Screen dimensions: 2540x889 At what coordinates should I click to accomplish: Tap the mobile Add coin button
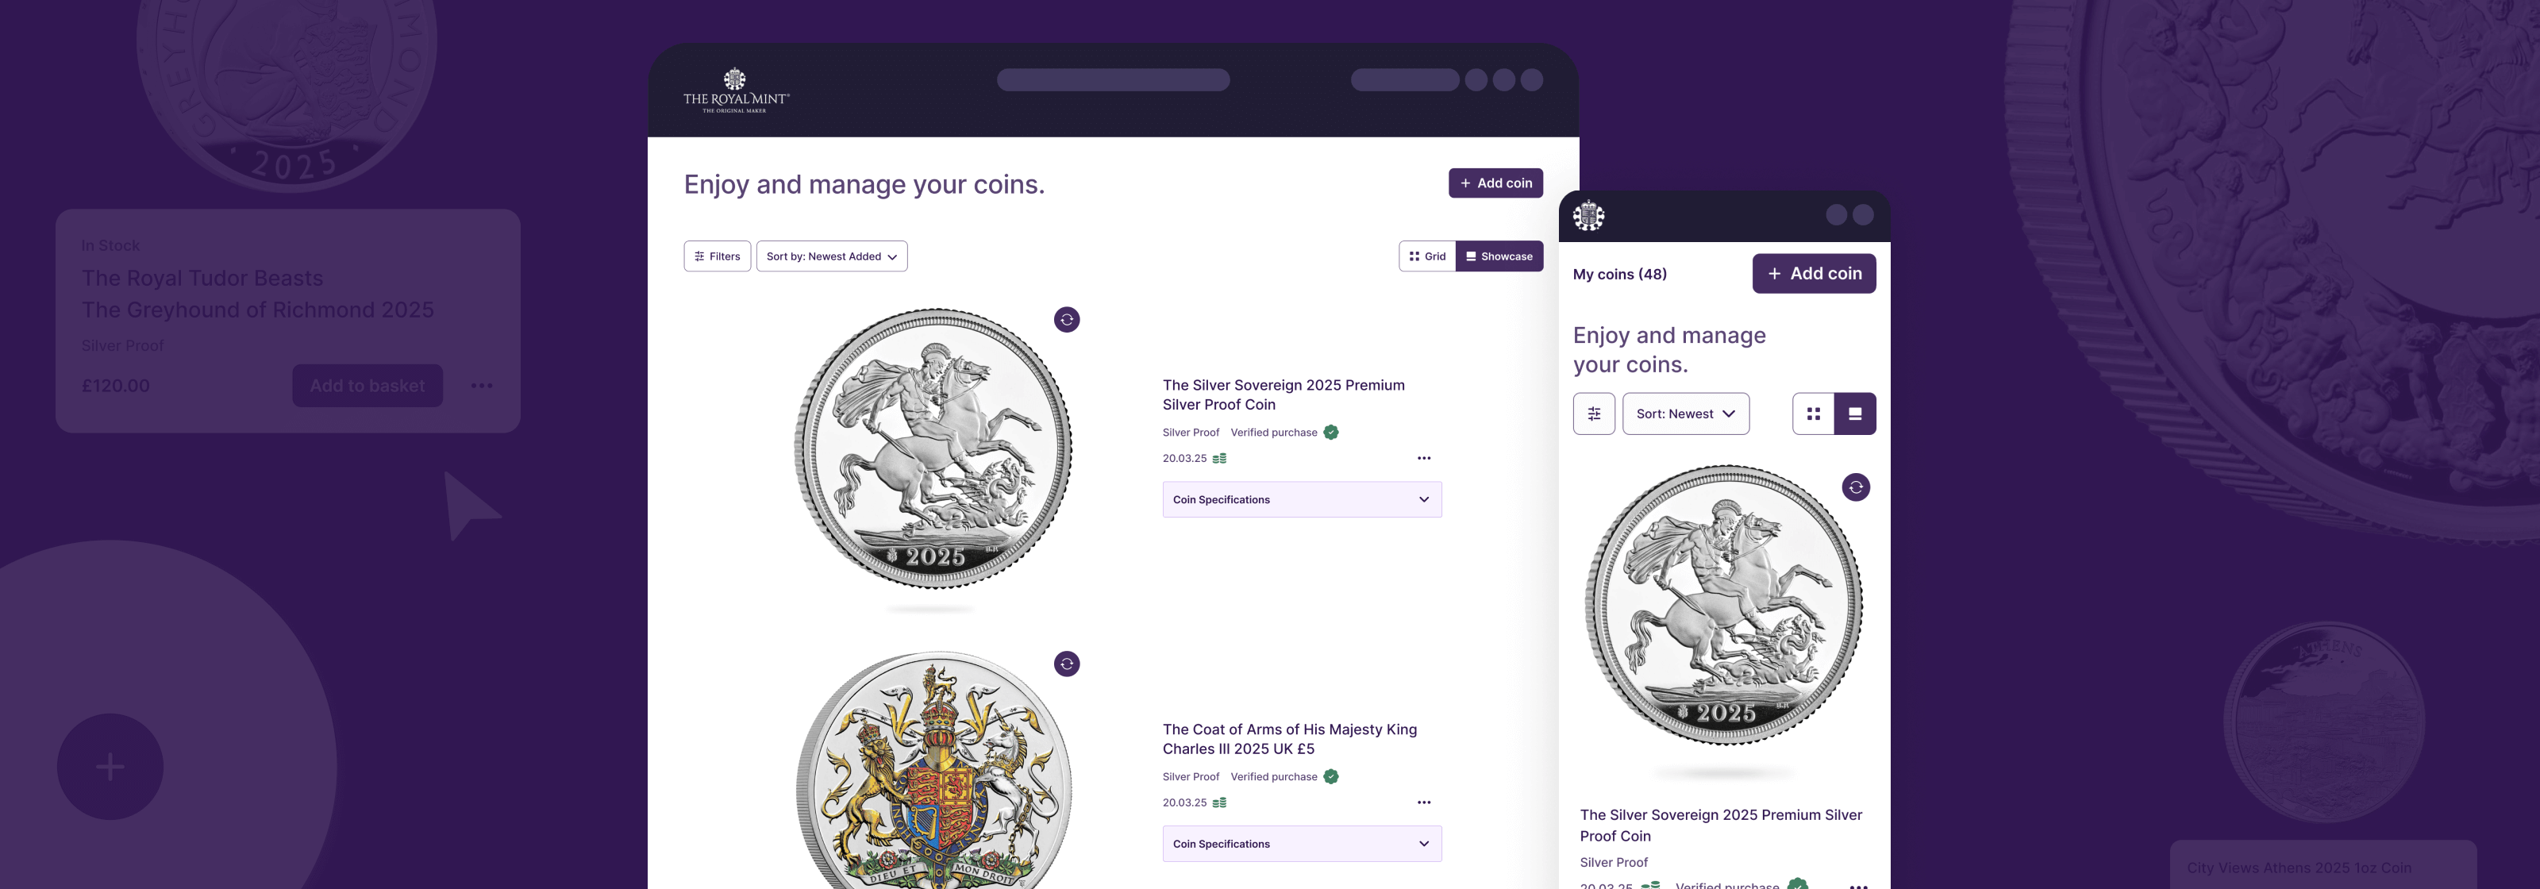click(1813, 274)
